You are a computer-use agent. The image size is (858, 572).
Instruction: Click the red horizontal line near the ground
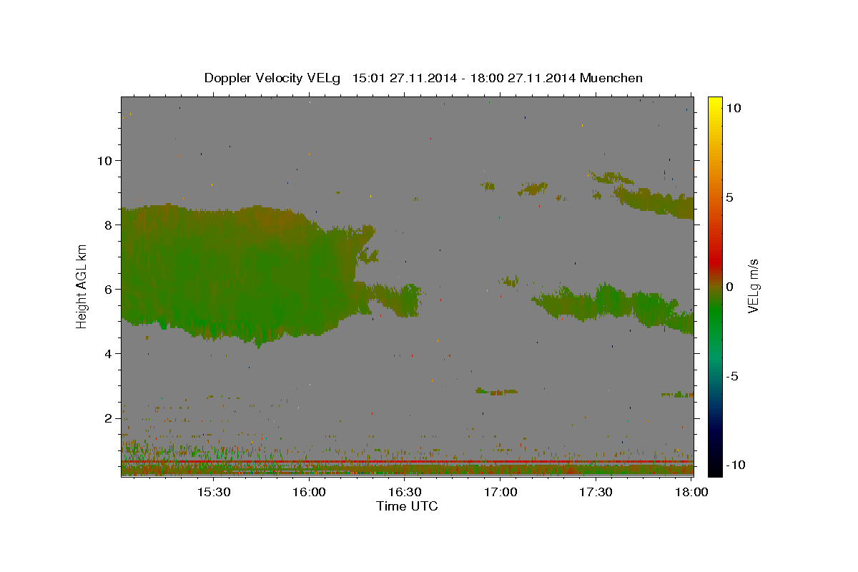pyautogui.click(x=408, y=462)
